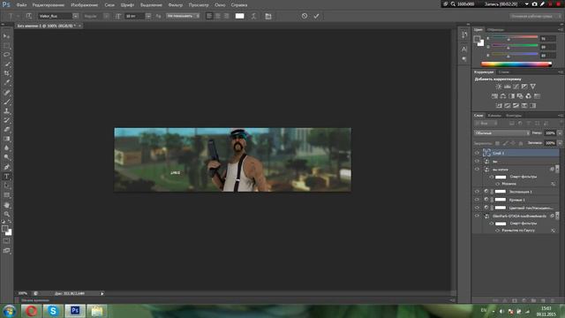
Task: Hide the Curves 1 adjustment layer
Action: pos(477,200)
